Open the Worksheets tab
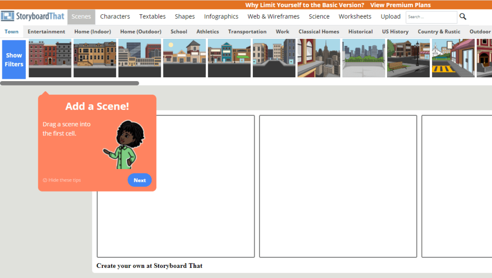 (355, 17)
